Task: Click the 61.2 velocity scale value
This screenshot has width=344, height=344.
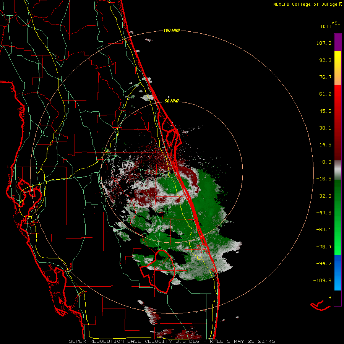Action: 325,94
